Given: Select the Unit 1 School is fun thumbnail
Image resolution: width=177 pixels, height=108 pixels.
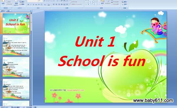Looking at the screenshot, I should click(x=16, y=23).
